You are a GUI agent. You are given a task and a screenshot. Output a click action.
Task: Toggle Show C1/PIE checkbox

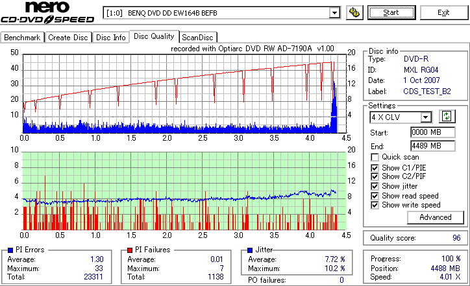coord(375,168)
